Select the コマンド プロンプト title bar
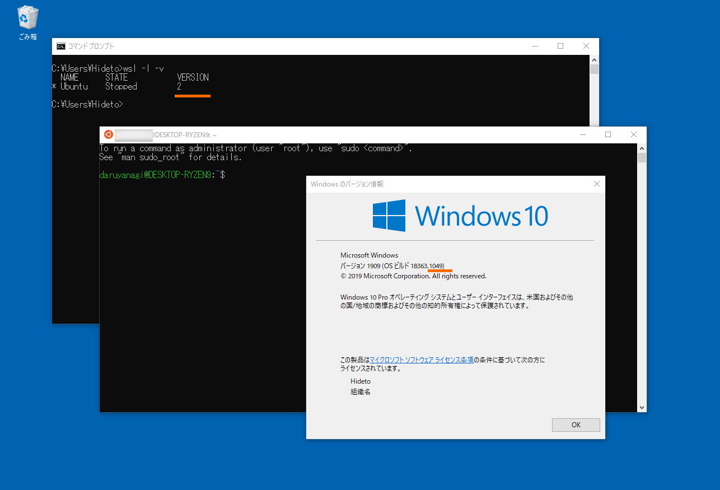The image size is (720, 490). click(280, 46)
